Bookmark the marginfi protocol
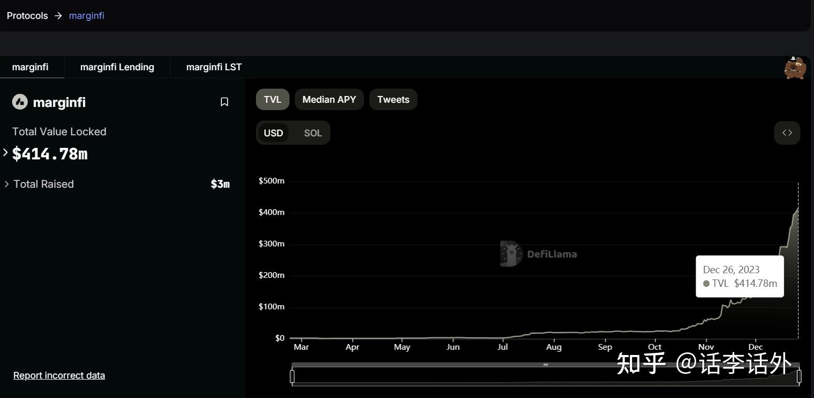 tap(224, 102)
